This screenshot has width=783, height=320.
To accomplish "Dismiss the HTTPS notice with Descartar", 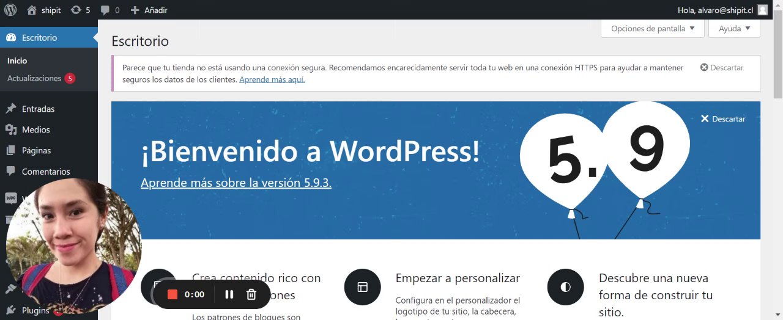I will point(722,67).
